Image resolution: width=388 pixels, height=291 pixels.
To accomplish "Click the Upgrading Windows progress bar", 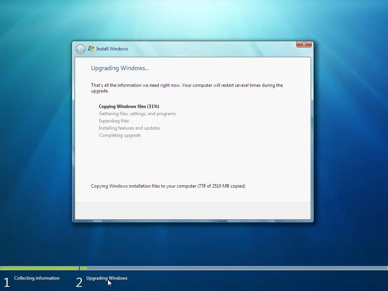I will click(233, 268).
